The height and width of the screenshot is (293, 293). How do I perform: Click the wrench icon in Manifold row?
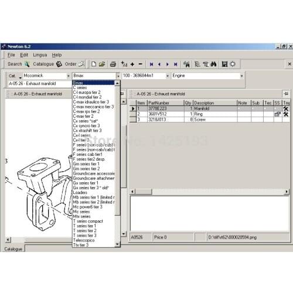point(286,109)
